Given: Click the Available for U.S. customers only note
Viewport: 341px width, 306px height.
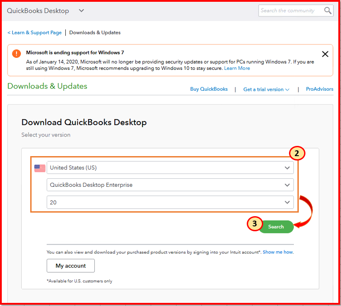Looking at the screenshot, I should pyautogui.click(x=80, y=281).
